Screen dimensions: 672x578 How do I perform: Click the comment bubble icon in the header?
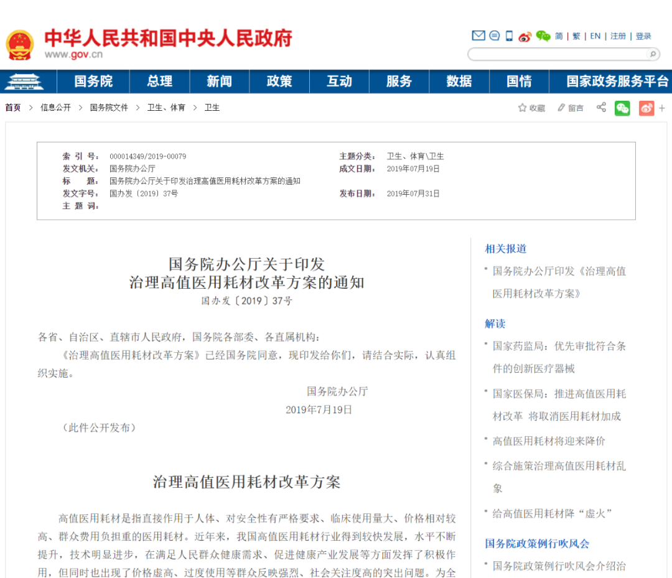pyautogui.click(x=494, y=35)
